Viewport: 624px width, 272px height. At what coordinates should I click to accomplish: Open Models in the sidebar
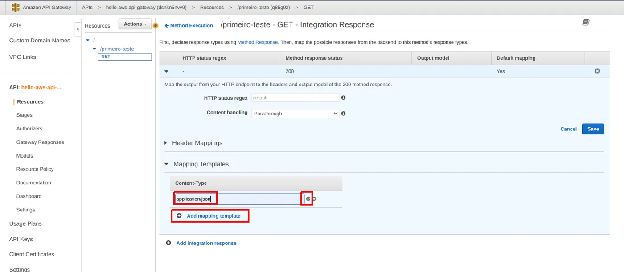25,156
